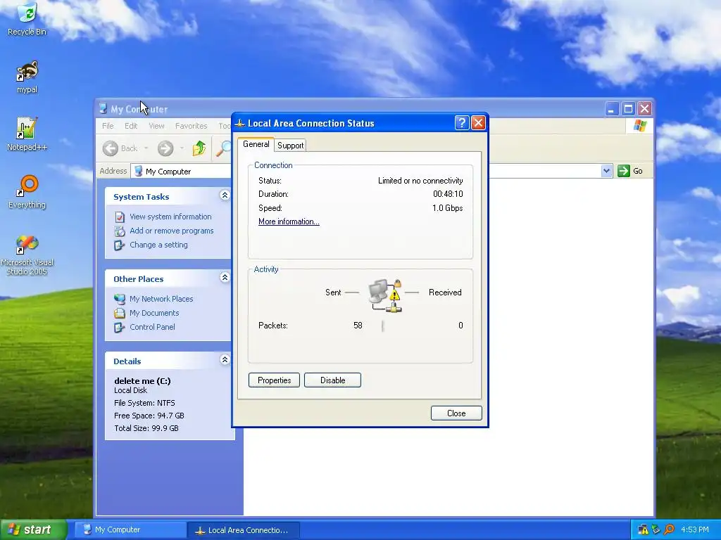The width and height of the screenshot is (721, 540).
Task: Select My Computer taskbar button
Action: click(130, 530)
